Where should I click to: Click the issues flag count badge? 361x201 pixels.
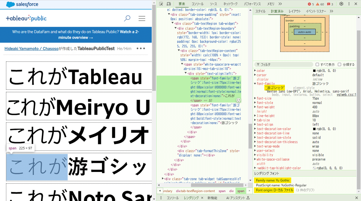click(x=330, y=4)
